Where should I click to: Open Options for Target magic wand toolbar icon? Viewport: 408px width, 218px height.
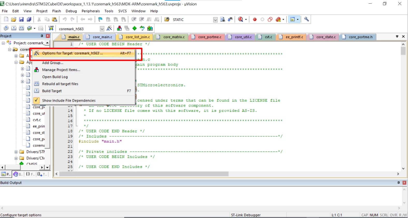(x=110, y=28)
